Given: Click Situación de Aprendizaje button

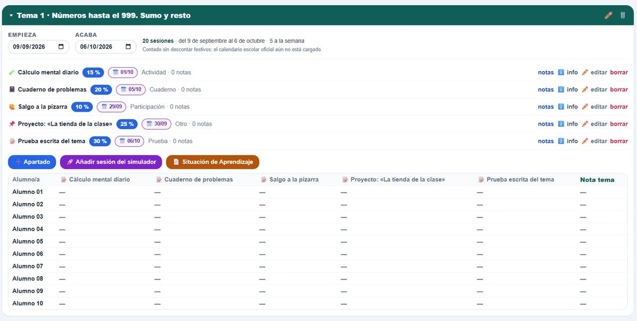Looking at the screenshot, I should 213,162.
